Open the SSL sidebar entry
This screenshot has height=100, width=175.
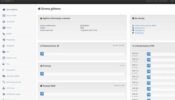[x=18, y=64]
